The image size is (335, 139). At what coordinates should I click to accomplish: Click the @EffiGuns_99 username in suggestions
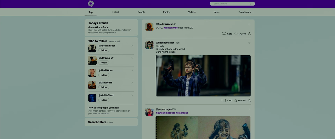tap(106, 58)
